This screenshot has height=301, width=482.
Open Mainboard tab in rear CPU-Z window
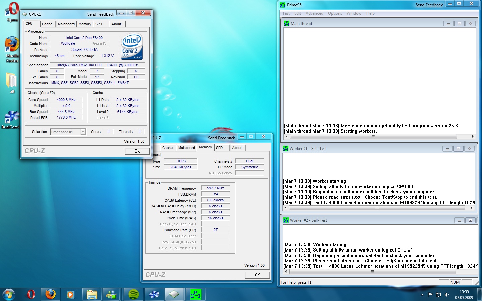click(187, 148)
